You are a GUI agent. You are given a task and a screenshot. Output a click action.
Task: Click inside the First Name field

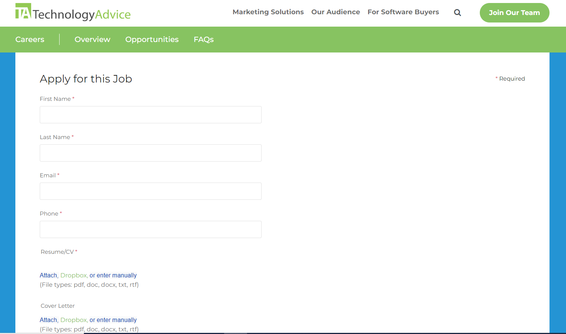pyautogui.click(x=150, y=115)
